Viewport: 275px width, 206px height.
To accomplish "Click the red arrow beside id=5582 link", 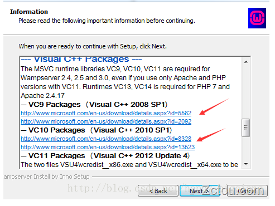I will tap(214, 107).
